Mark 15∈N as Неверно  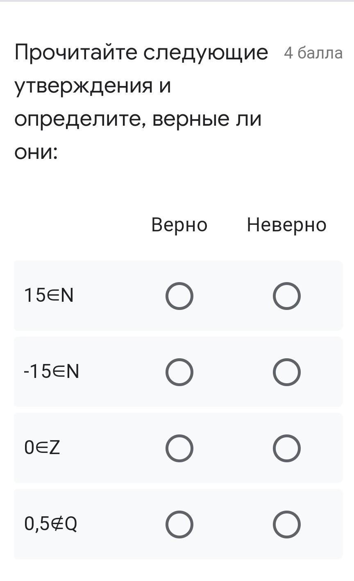tap(287, 296)
